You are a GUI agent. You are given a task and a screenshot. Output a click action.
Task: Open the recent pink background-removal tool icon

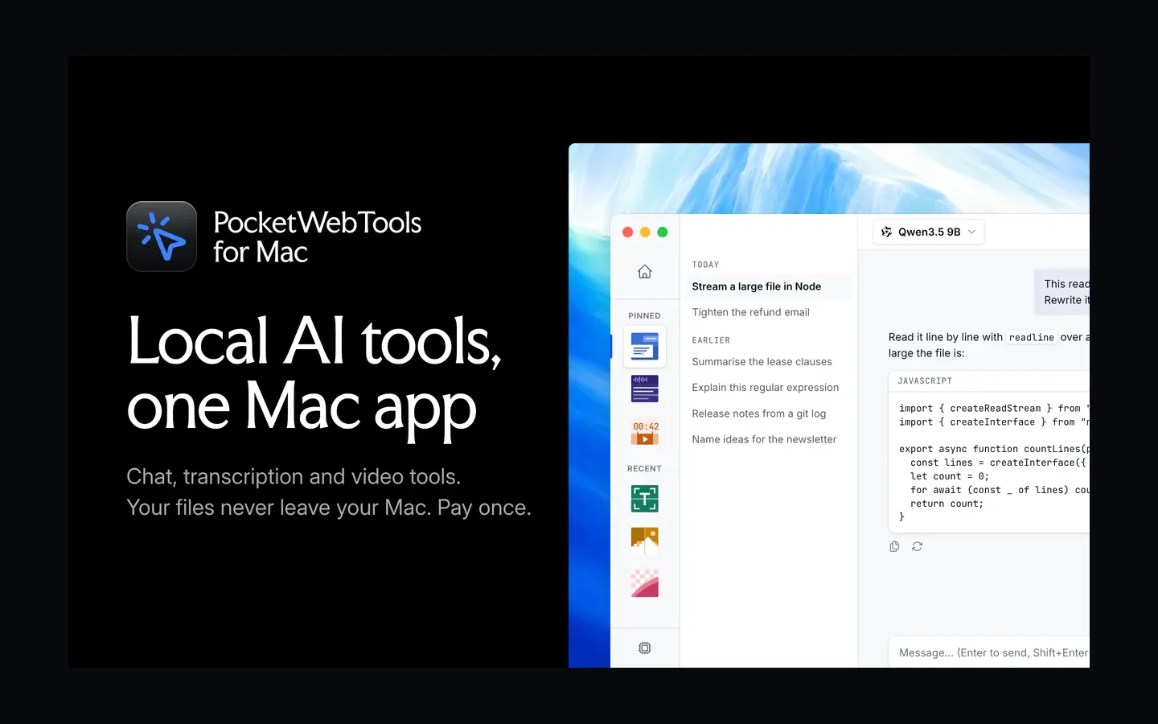645,583
